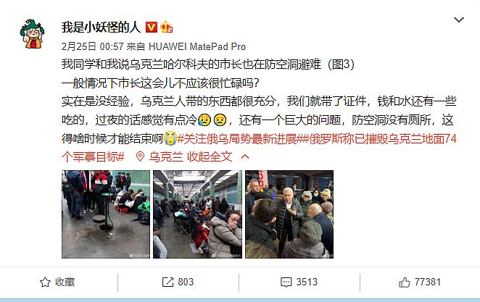
Task: Open the post options chevron menu
Action: 458,20
